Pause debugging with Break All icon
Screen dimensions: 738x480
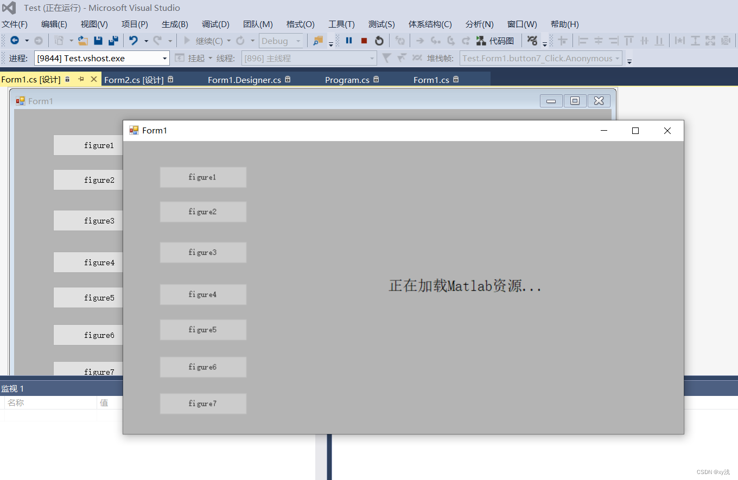[349, 41]
